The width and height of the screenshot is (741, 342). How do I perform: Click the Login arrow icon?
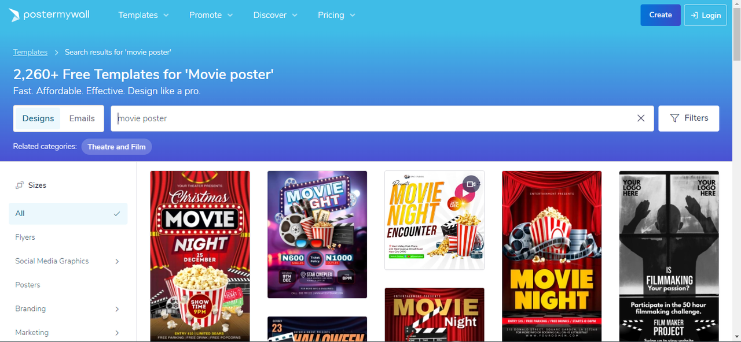pyautogui.click(x=694, y=16)
